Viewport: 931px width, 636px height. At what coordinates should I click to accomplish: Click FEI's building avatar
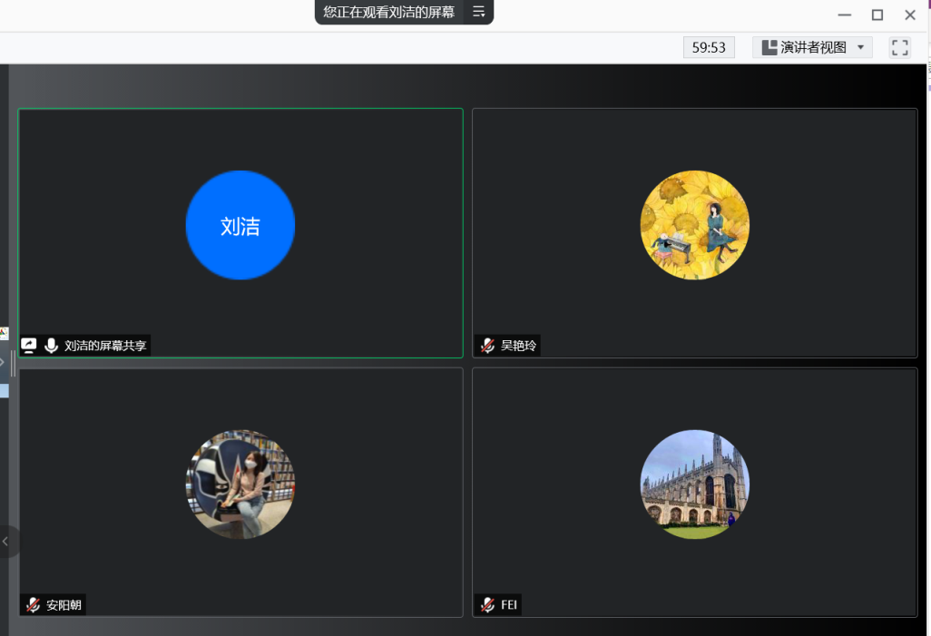[x=695, y=484]
